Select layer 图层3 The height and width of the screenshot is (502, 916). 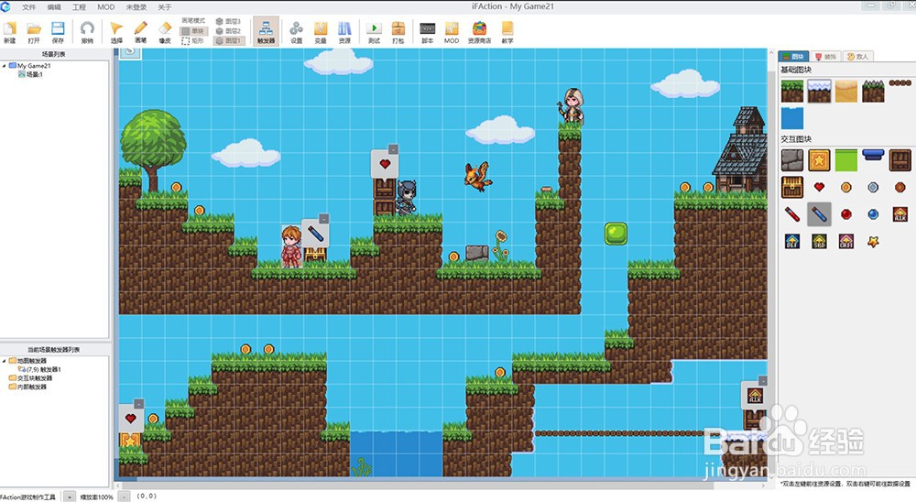[228, 21]
